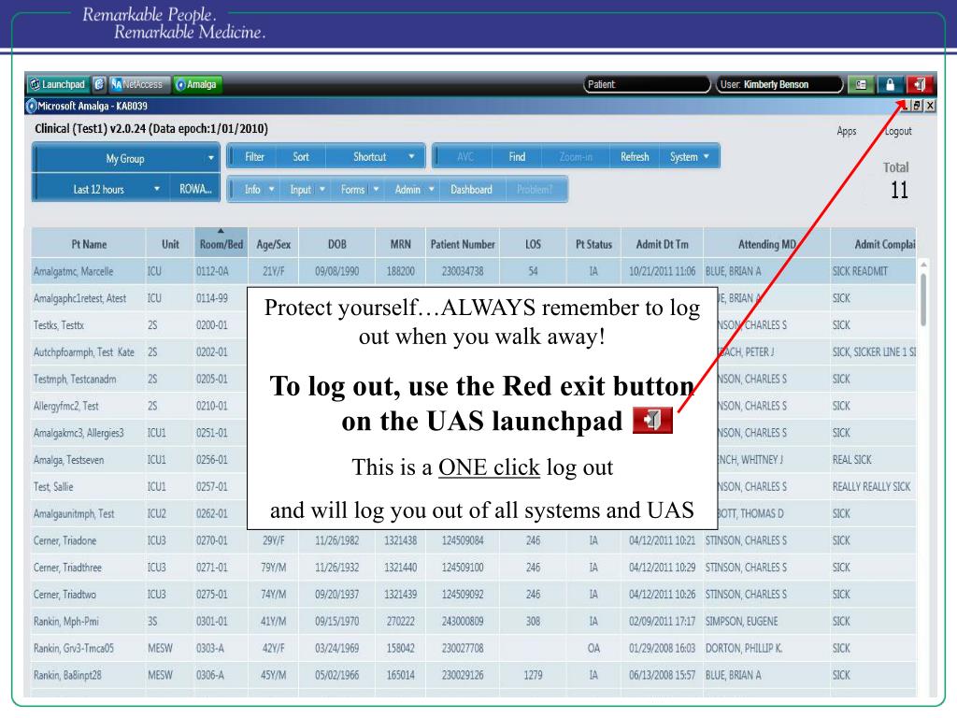
Task: Select patient row Cerner, Triadthree
Action: pyautogui.click(x=474, y=567)
